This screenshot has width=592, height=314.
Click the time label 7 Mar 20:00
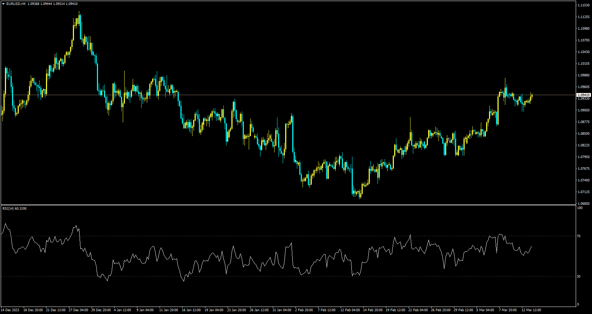pos(508,310)
